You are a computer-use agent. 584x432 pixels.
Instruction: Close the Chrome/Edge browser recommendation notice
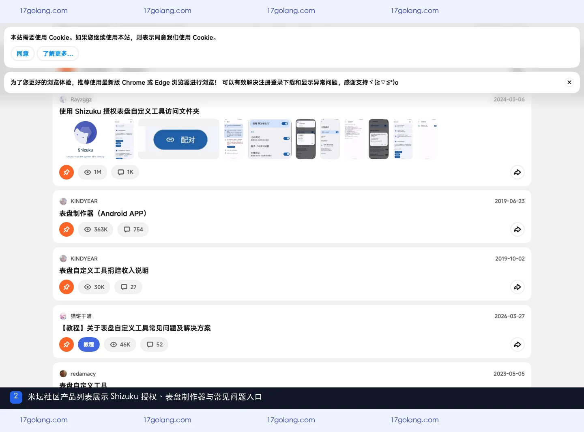click(569, 82)
